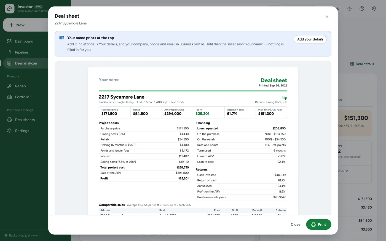
Task: Click the Investor house logo icon
Action: pyautogui.click(x=10, y=9)
